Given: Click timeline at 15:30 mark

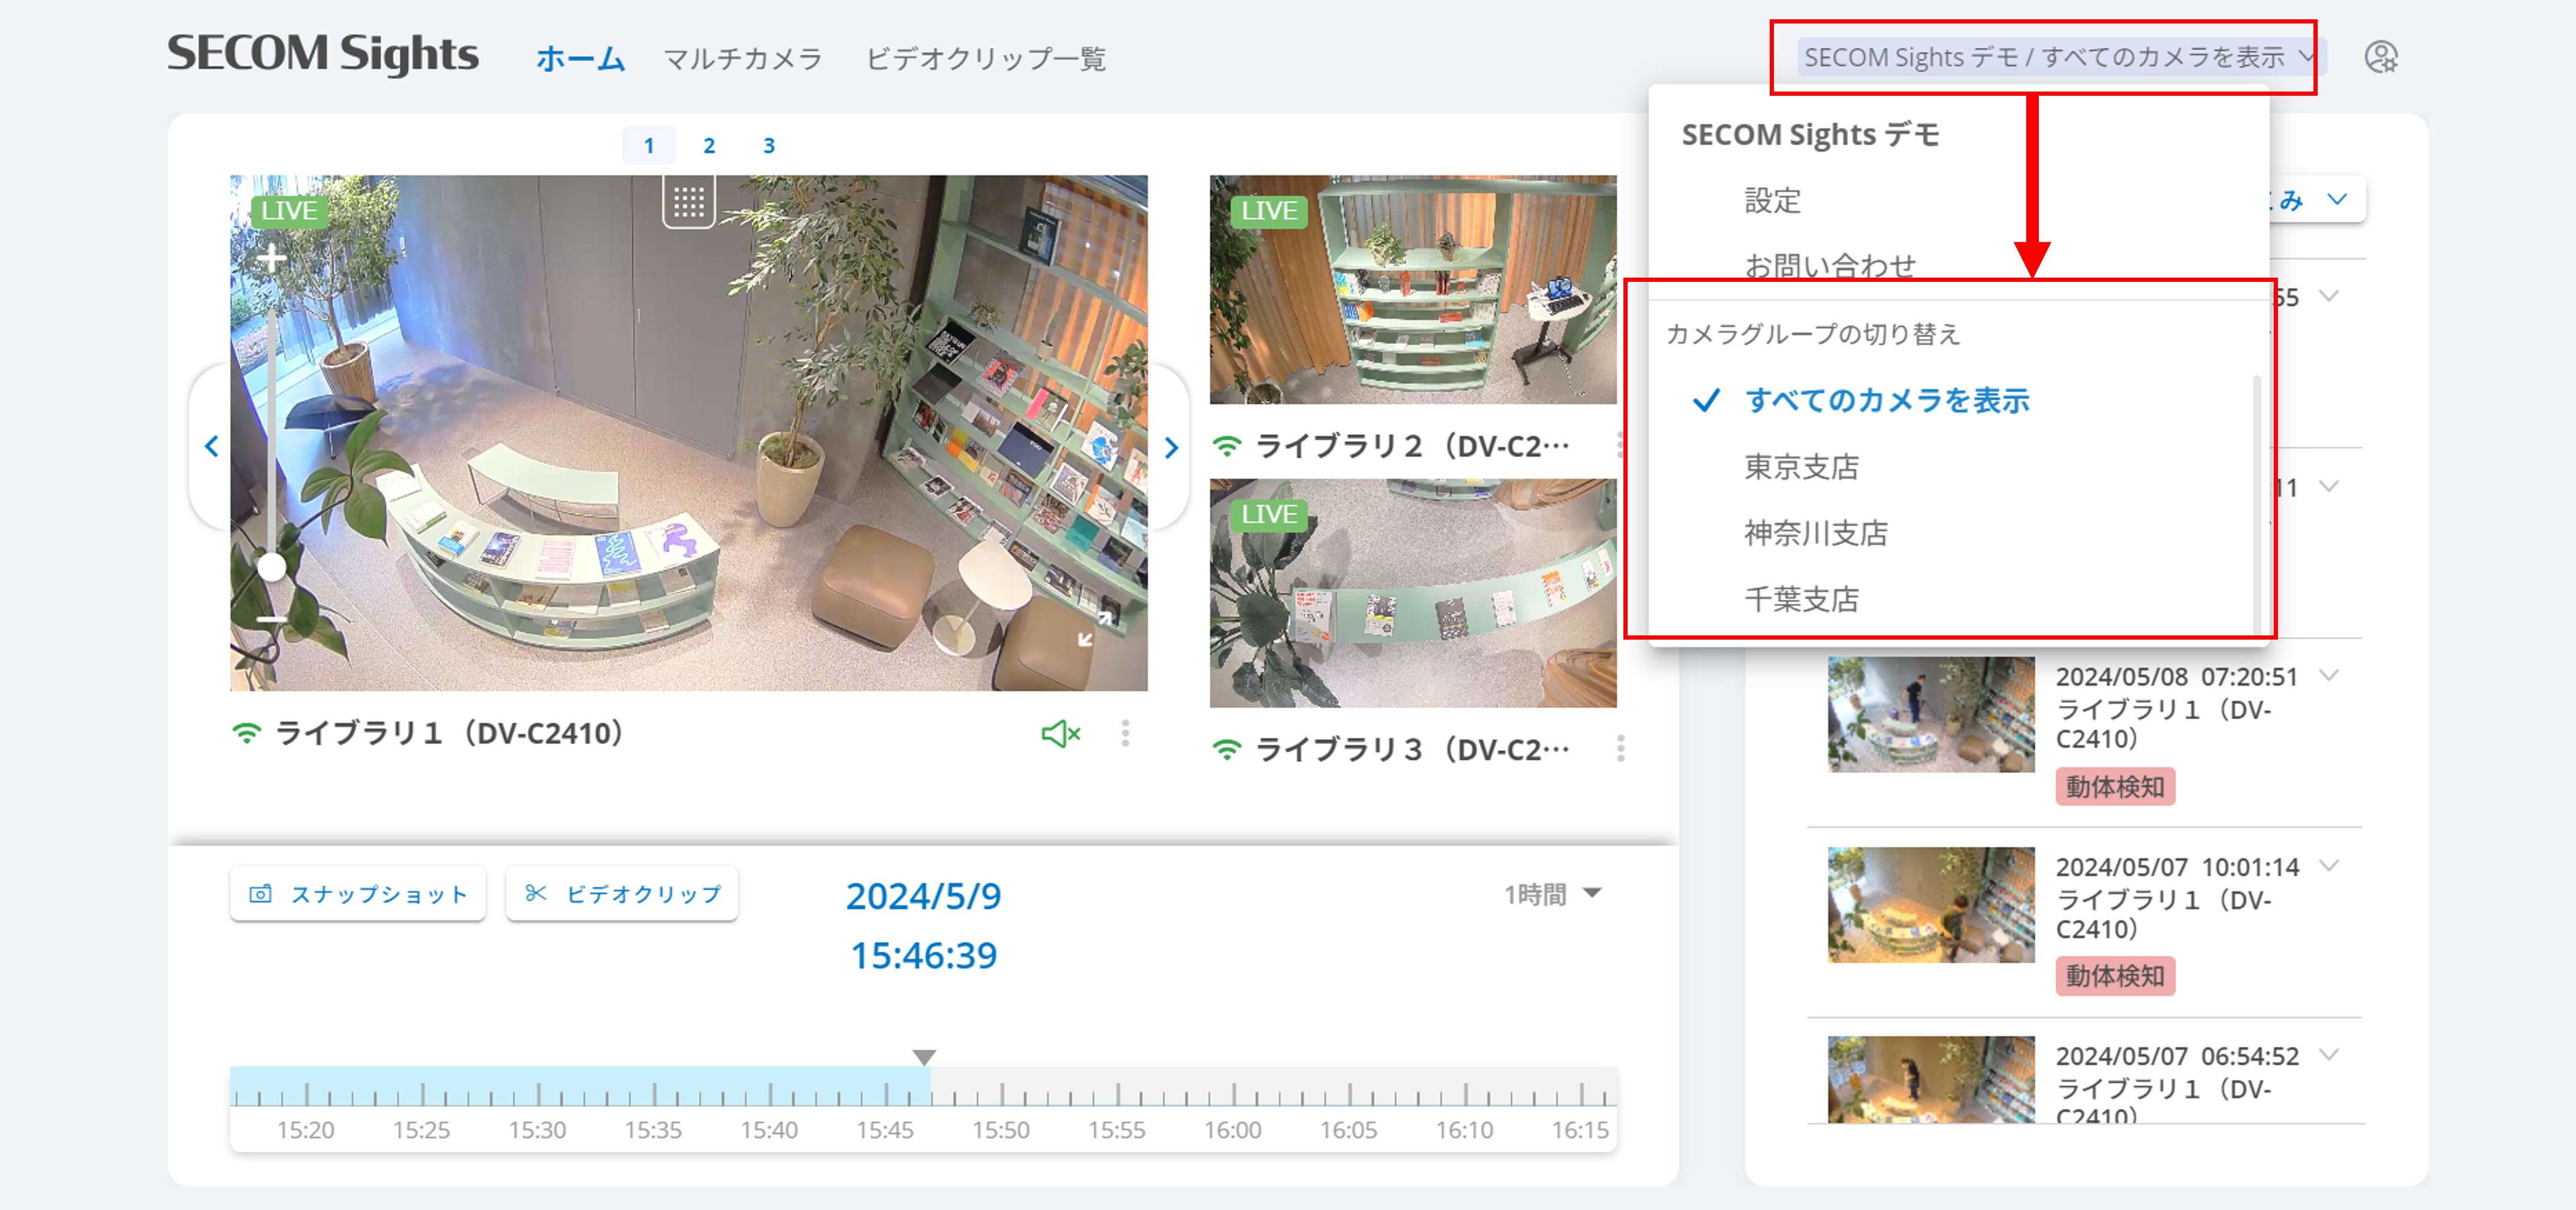Looking at the screenshot, I should click(538, 1094).
